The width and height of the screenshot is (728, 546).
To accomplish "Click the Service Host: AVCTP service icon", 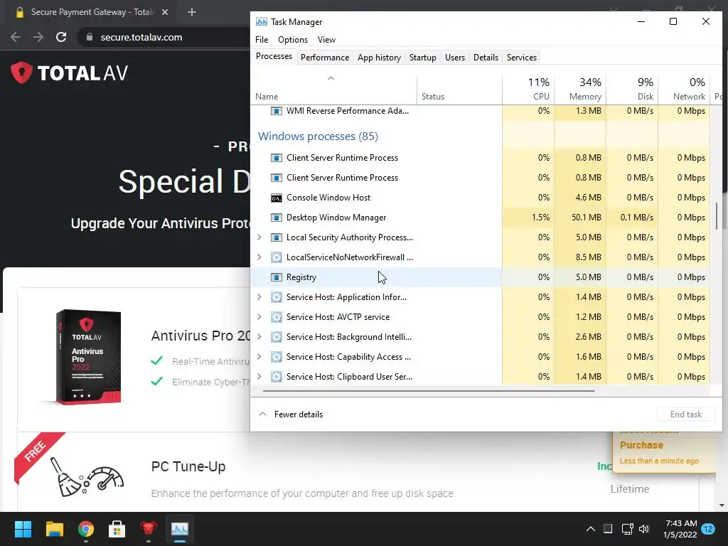I will point(277,317).
